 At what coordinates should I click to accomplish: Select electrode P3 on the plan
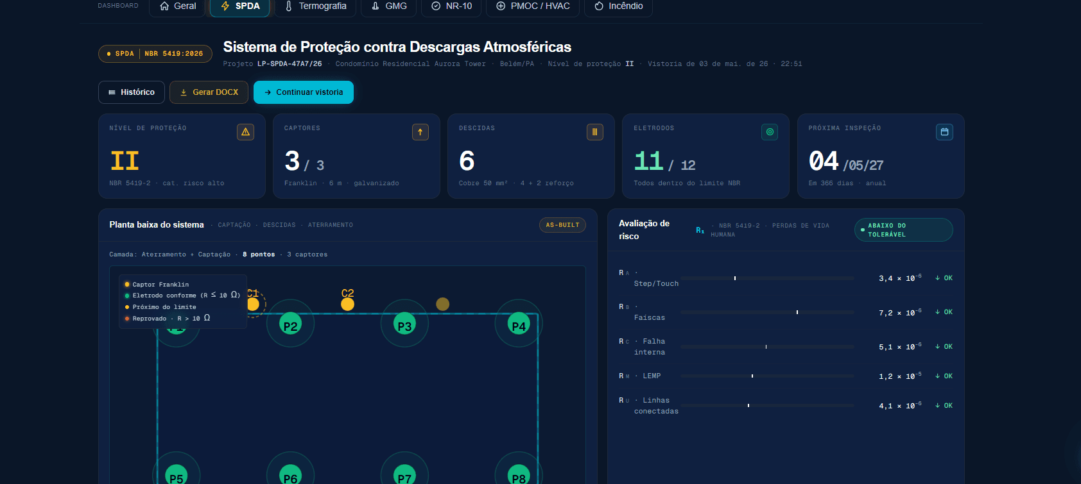click(x=404, y=324)
